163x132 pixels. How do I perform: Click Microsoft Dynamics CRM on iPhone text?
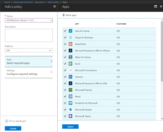tap(92, 51)
